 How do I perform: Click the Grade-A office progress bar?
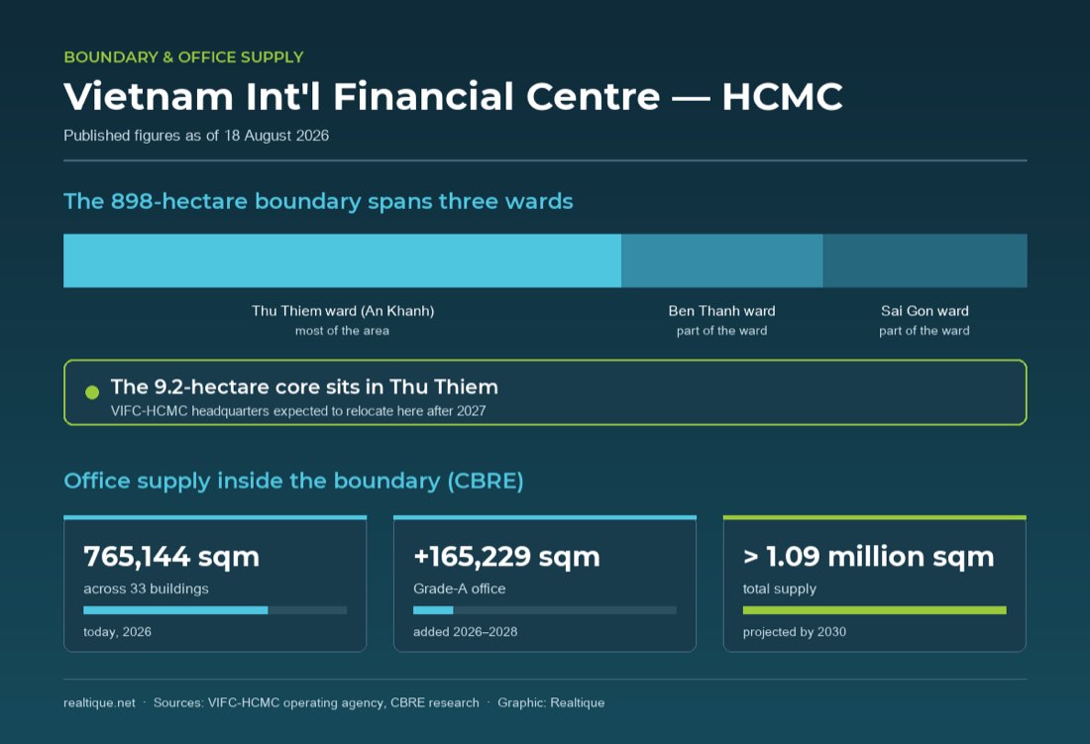pyautogui.click(x=544, y=610)
